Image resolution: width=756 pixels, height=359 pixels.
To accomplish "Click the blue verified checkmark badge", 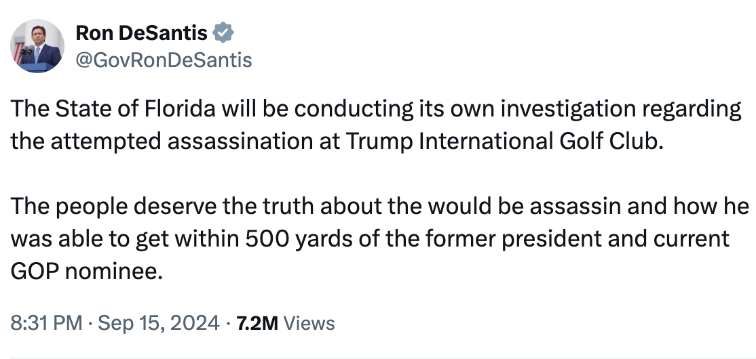I will [x=223, y=33].
